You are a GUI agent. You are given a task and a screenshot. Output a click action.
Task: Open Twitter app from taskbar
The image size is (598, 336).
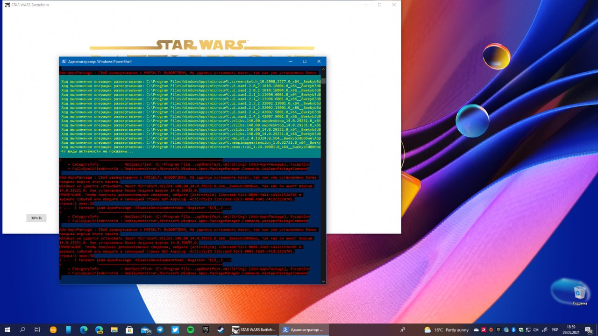[x=175, y=329]
